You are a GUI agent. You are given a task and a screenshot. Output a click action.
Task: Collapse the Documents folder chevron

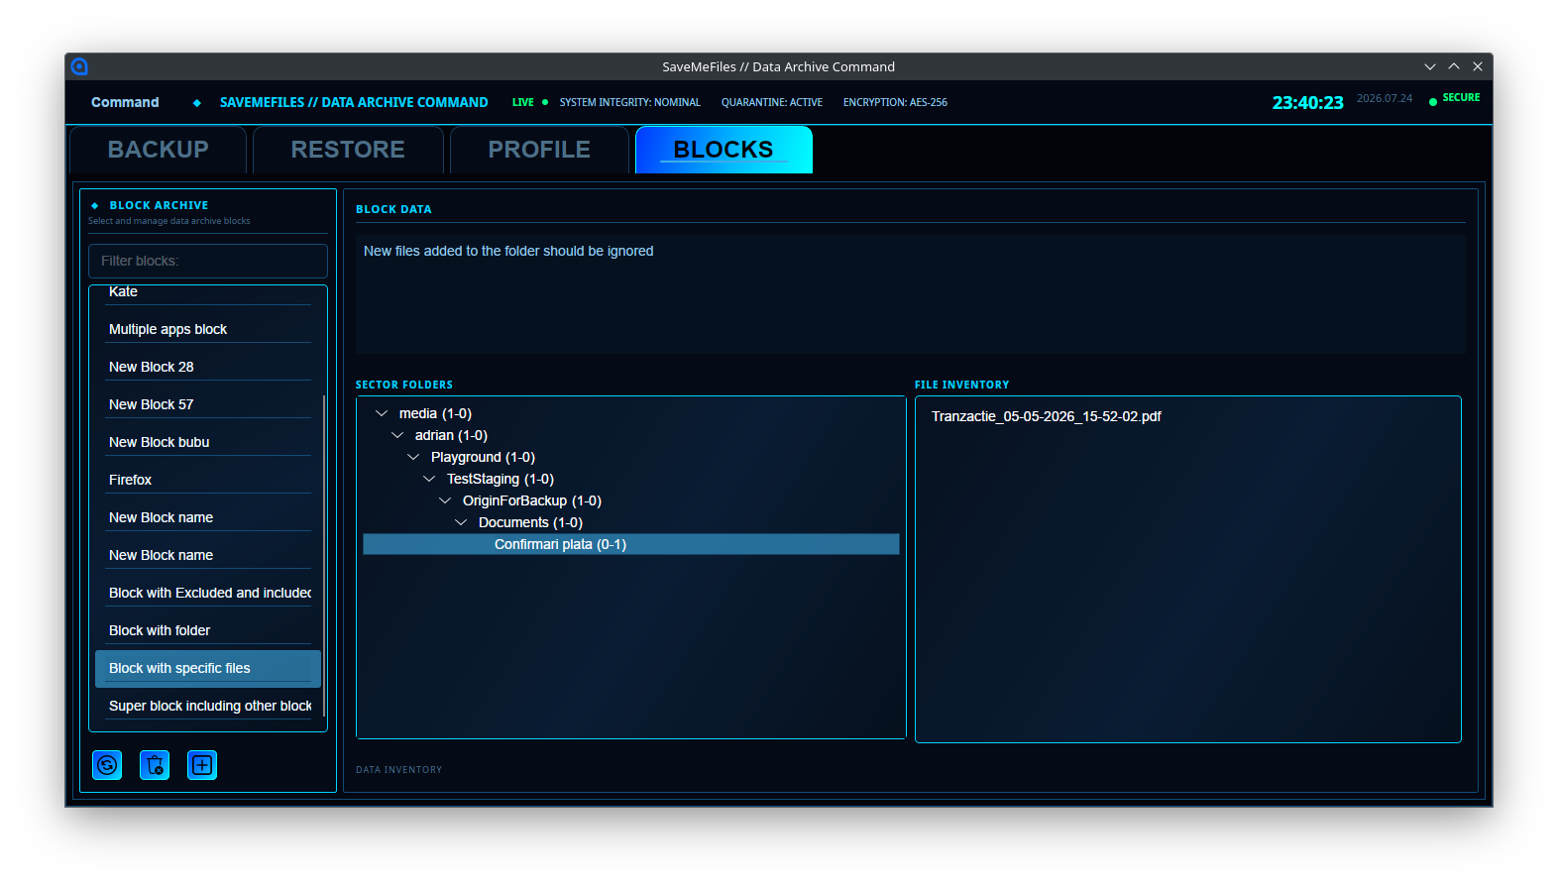click(461, 522)
